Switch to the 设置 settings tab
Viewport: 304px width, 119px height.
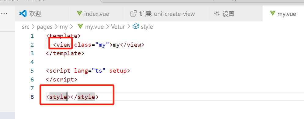235,13
